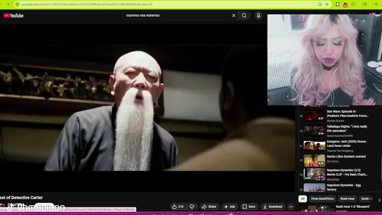
Task: Select the 'From DavidTorto' filter chip
Action: pos(322,199)
